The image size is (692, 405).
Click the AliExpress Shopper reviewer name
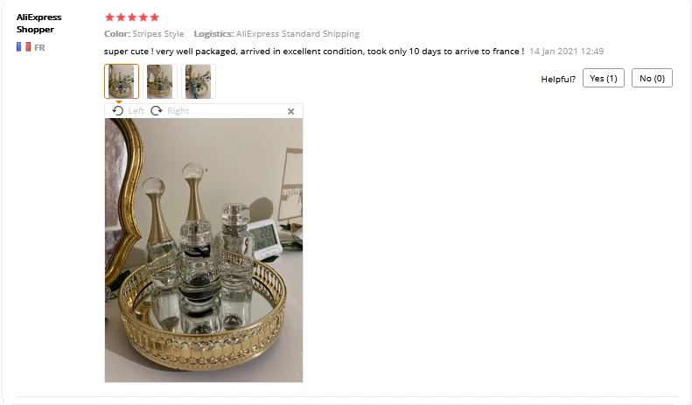(38, 24)
